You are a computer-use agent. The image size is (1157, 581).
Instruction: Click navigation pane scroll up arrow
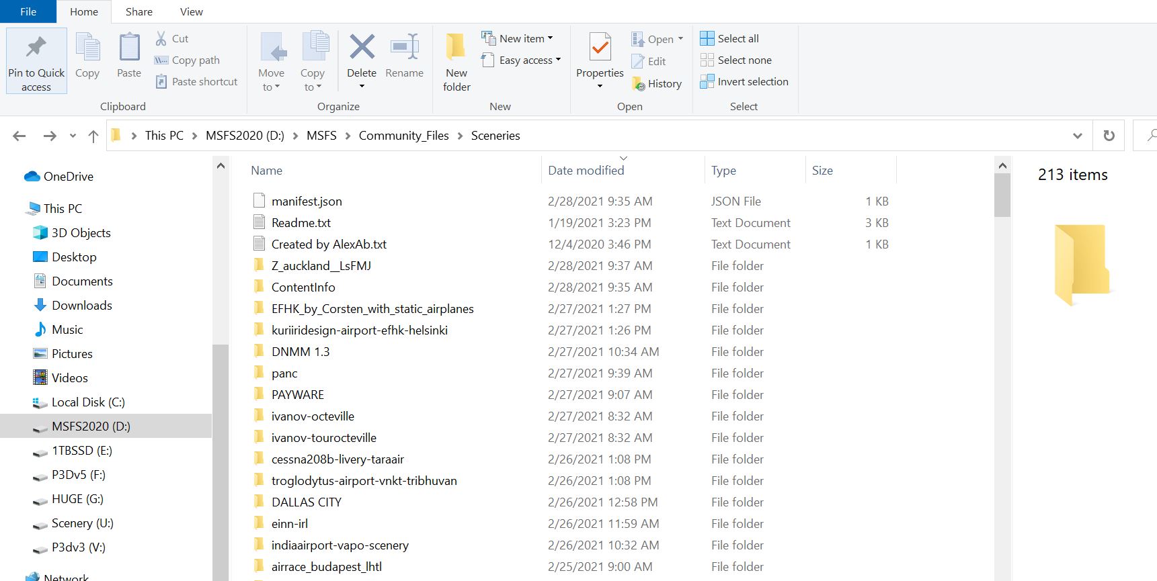pyautogui.click(x=221, y=165)
